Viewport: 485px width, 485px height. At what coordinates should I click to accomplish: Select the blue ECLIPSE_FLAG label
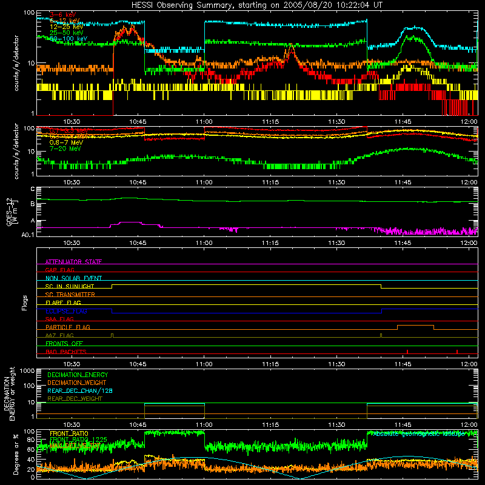(66, 311)
